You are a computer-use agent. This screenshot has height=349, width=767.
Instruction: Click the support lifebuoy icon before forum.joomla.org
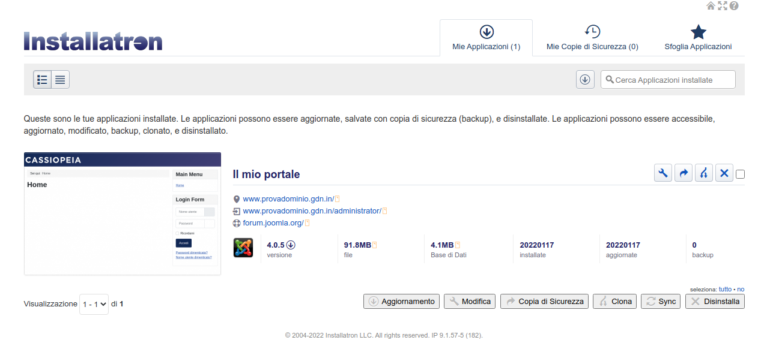tap(237, 223)
